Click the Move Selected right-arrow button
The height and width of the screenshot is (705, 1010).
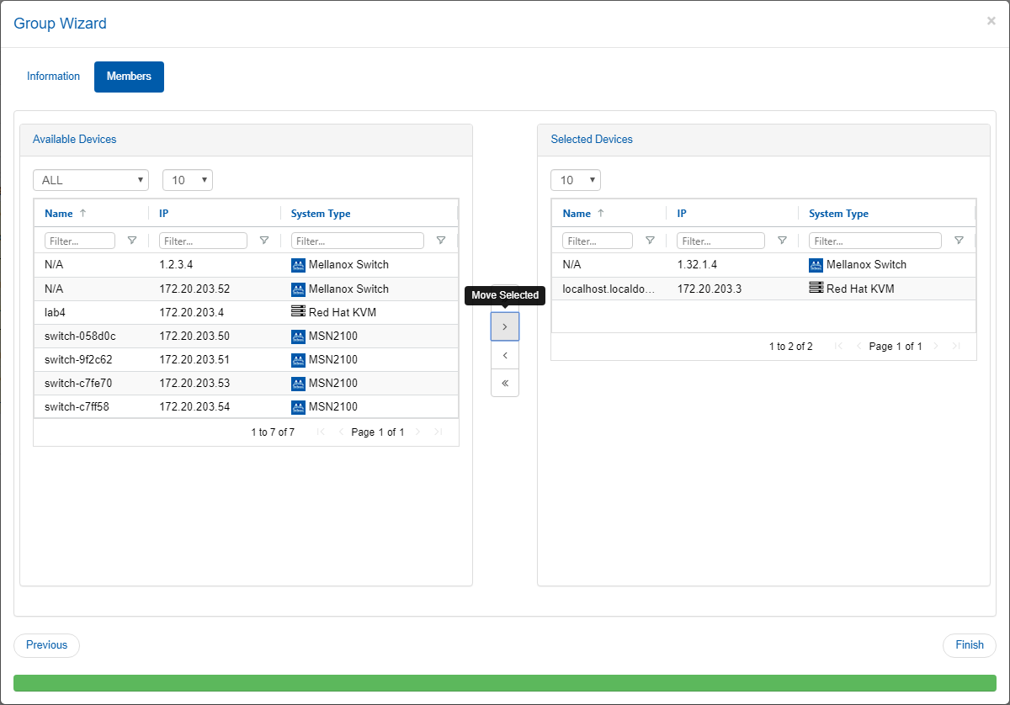point(505,326)
